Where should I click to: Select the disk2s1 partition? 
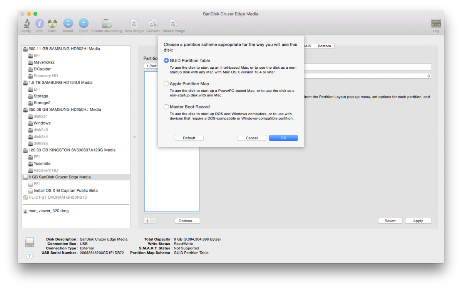(76, 116)
